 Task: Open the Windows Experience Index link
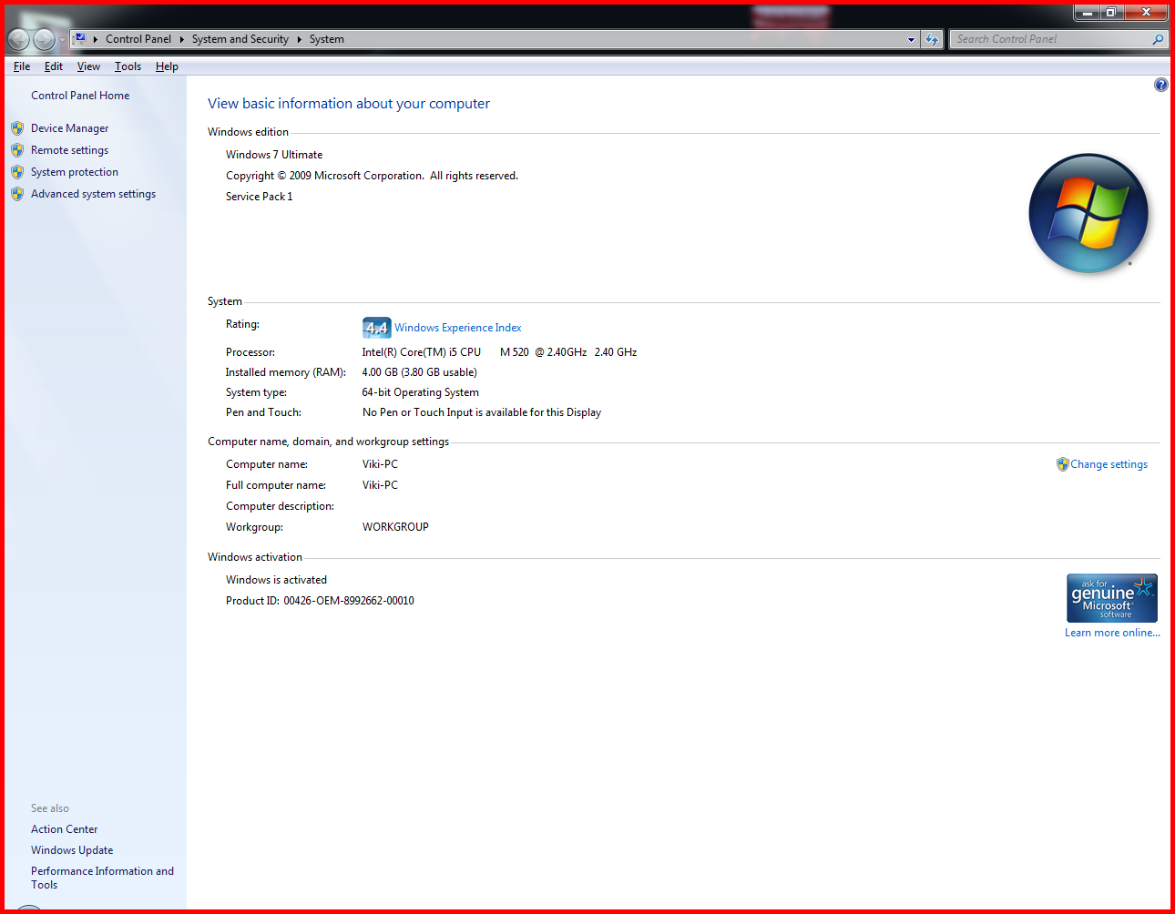tap(458, 328)
